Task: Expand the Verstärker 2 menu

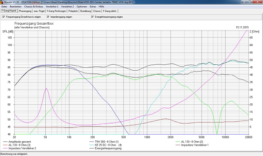Action: 67,7
